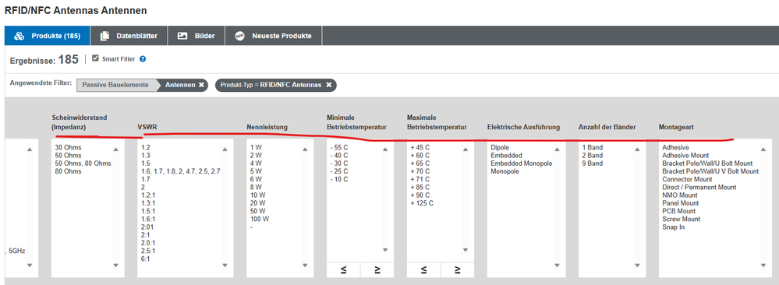
Task: Click the Neueste Produkte badge icon
Action: (240, 37)
